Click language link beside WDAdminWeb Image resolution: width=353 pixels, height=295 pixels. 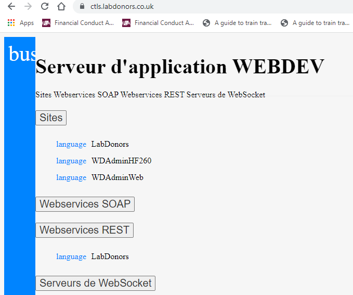(71, 177)
